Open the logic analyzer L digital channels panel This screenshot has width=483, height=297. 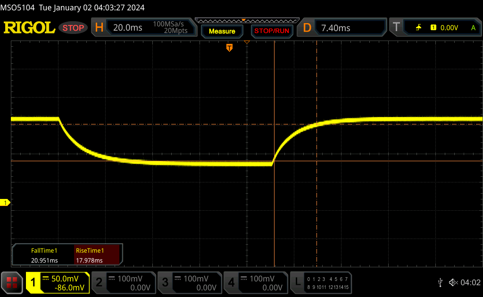tap(321, 282)
